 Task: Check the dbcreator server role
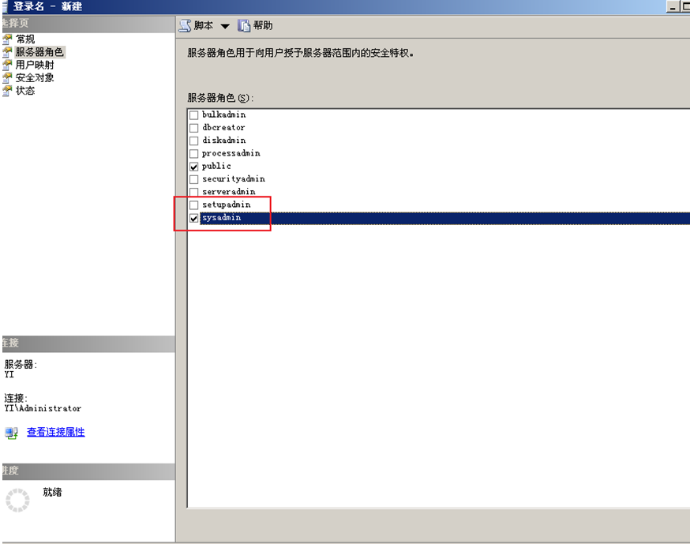click(193, 127)
